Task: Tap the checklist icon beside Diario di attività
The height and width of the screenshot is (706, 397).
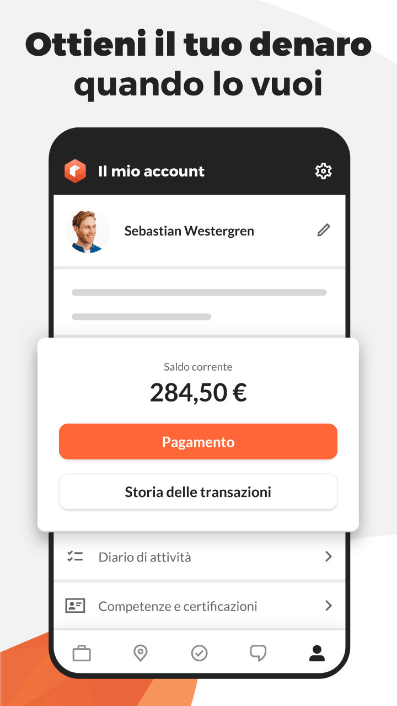Action: (x=75, y=557)
